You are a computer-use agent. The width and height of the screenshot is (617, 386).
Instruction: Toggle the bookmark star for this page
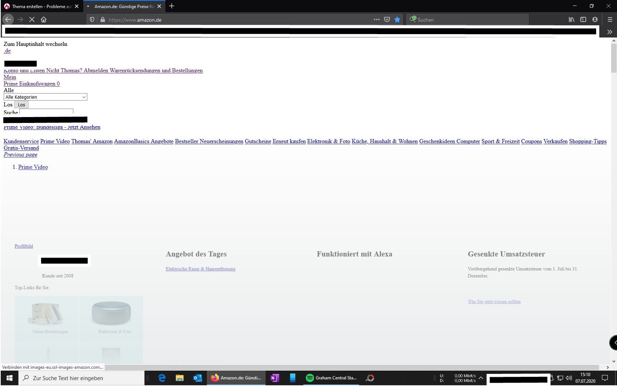[397, 19]
